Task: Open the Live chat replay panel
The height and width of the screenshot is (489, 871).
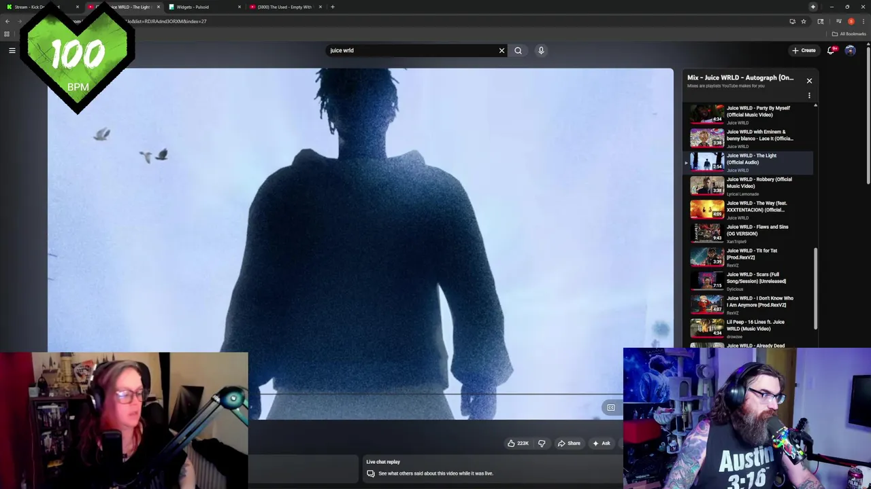Action: [x=493, y=468]
